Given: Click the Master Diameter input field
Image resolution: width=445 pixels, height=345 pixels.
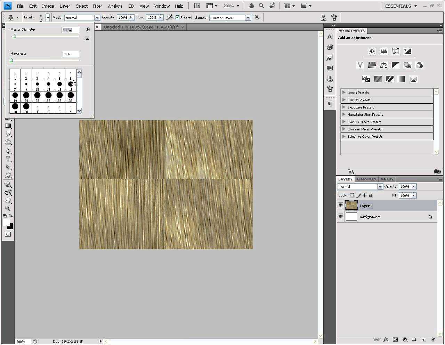Looking at the screenshot, I should 70,30.
